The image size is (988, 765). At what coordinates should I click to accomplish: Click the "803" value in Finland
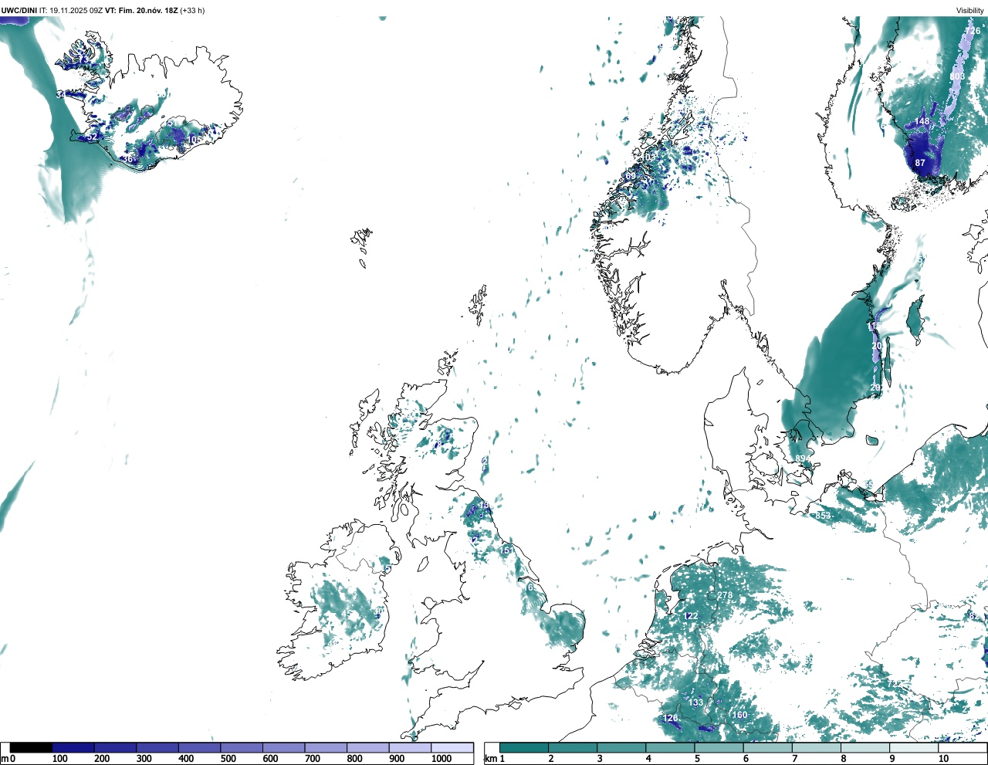click(x=957, y=76)
